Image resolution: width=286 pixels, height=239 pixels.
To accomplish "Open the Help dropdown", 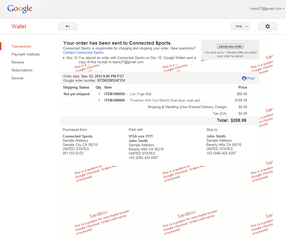I will pos(240,26).
